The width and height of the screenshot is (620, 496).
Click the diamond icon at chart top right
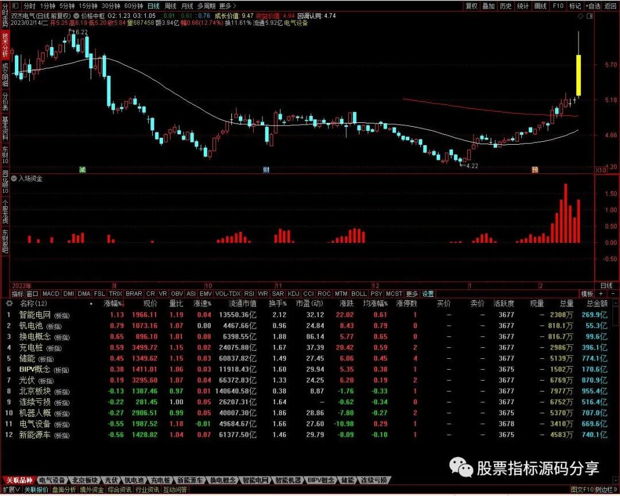pos(580,16)
